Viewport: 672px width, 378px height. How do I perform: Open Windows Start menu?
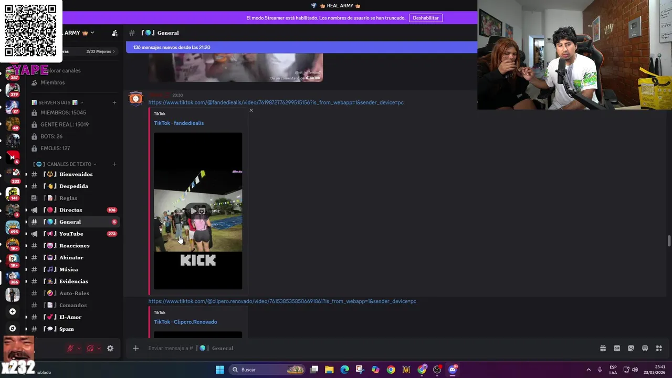click(220, 370)
